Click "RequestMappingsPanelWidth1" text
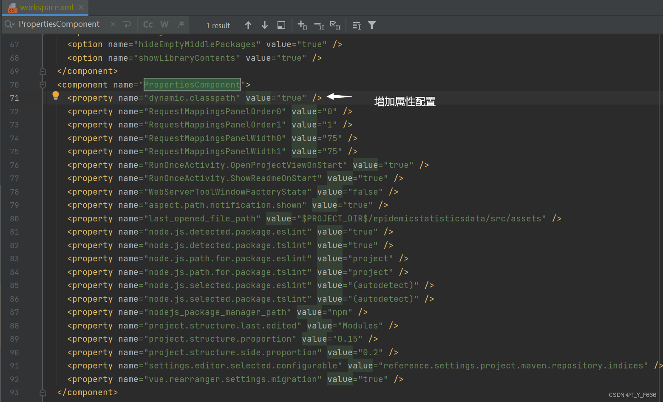This screenshot has height=402, width=663. coord(215,151)
